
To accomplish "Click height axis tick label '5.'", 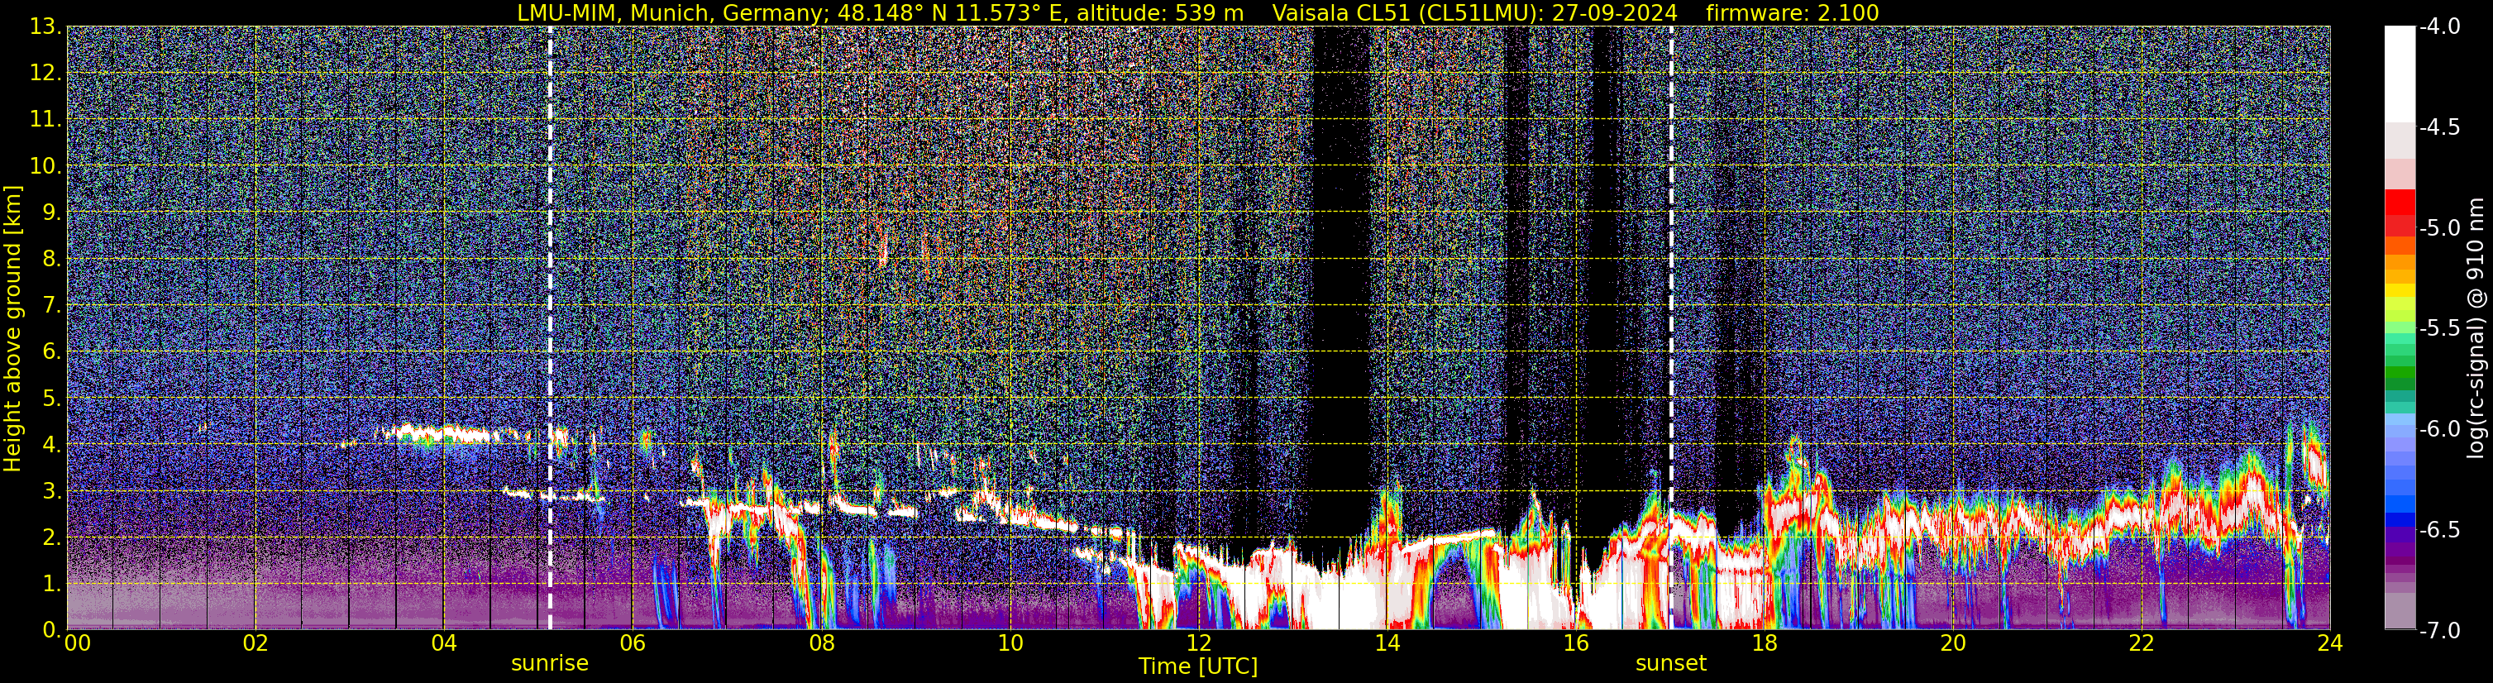I will tap(50, 398).
